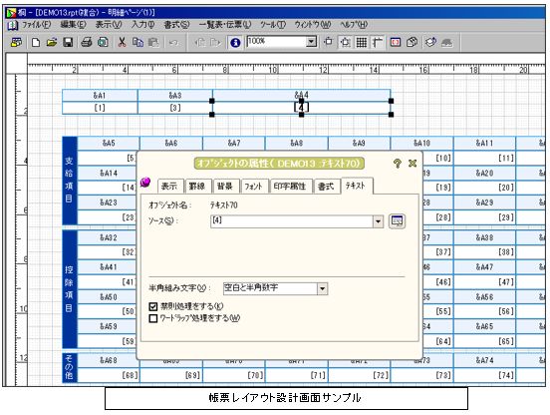Switch to the 表示 tab in dialog
This screenshot has height=415, width=550.
pyautogui.click(x=169, y=187)
